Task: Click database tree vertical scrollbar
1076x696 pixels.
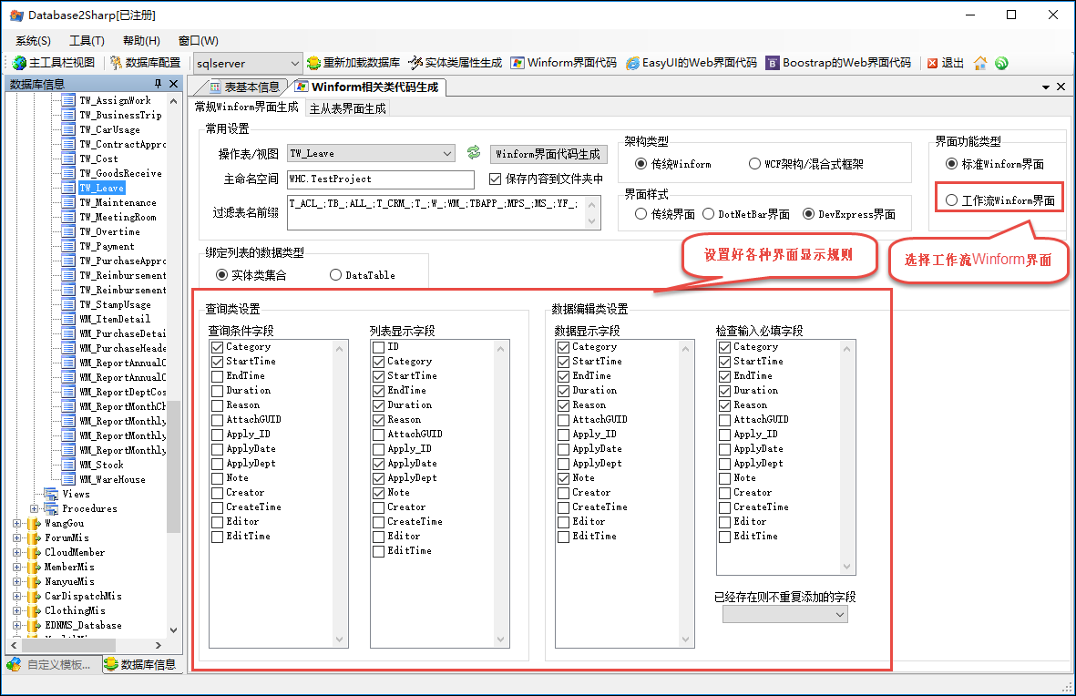Action: click(174, 466)
